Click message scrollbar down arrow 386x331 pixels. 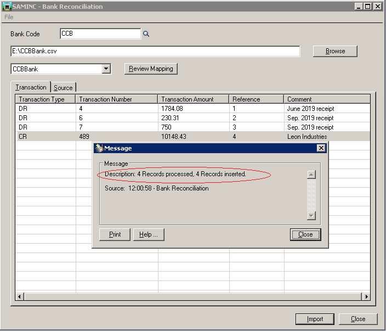point(311,216)
